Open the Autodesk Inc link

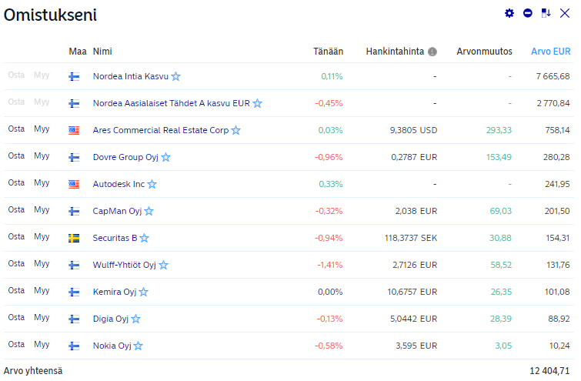(x=119, y=184)
